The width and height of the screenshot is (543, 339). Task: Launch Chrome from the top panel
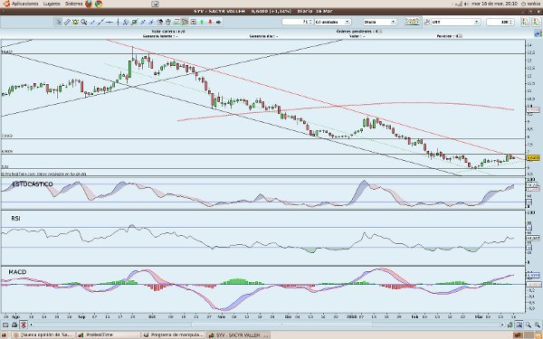pos(99,4)
